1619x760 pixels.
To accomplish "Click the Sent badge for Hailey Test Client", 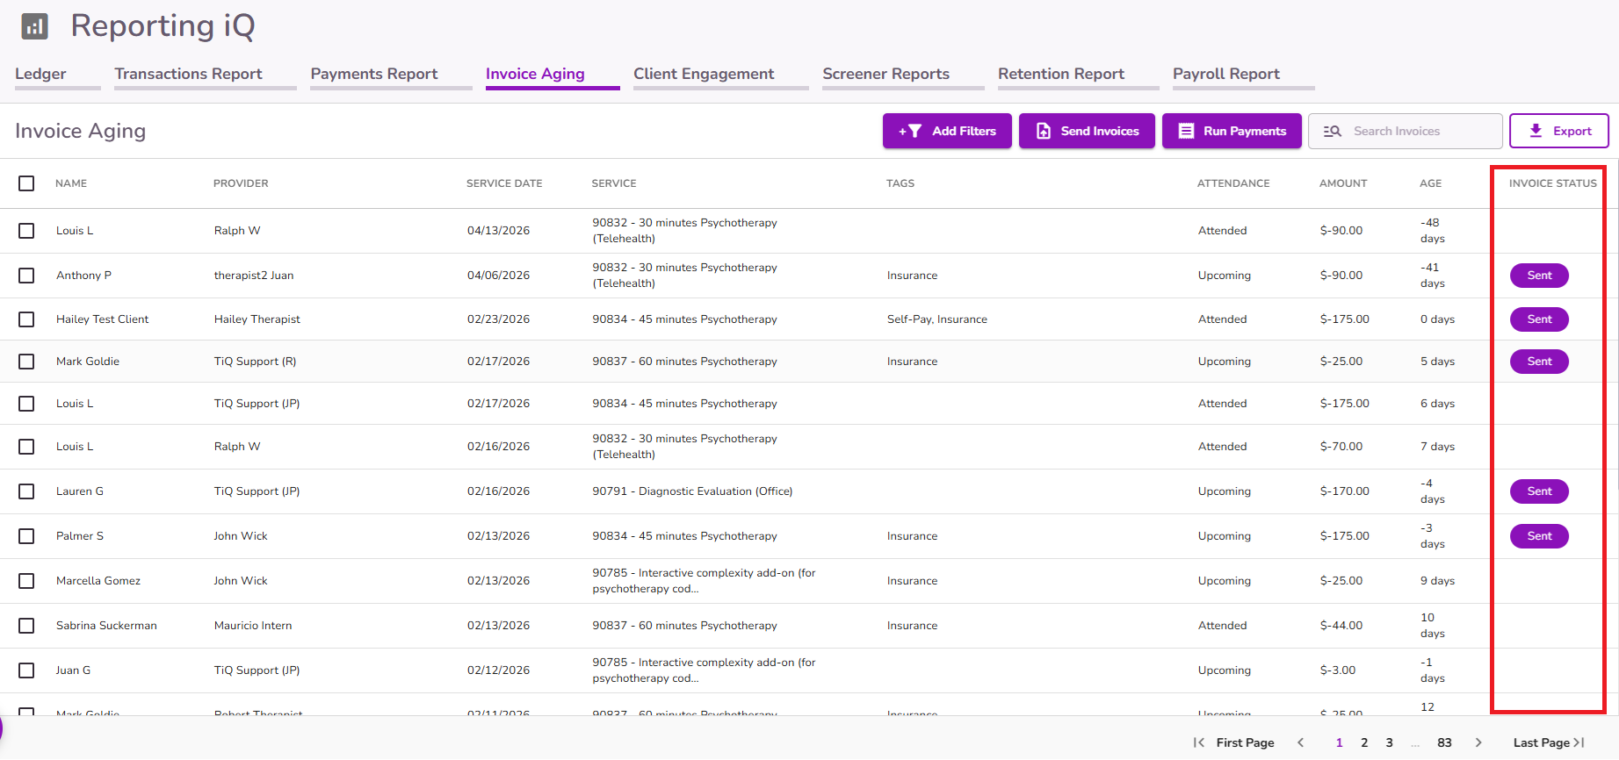I will pyautogui.click(x=1539, y=319).
